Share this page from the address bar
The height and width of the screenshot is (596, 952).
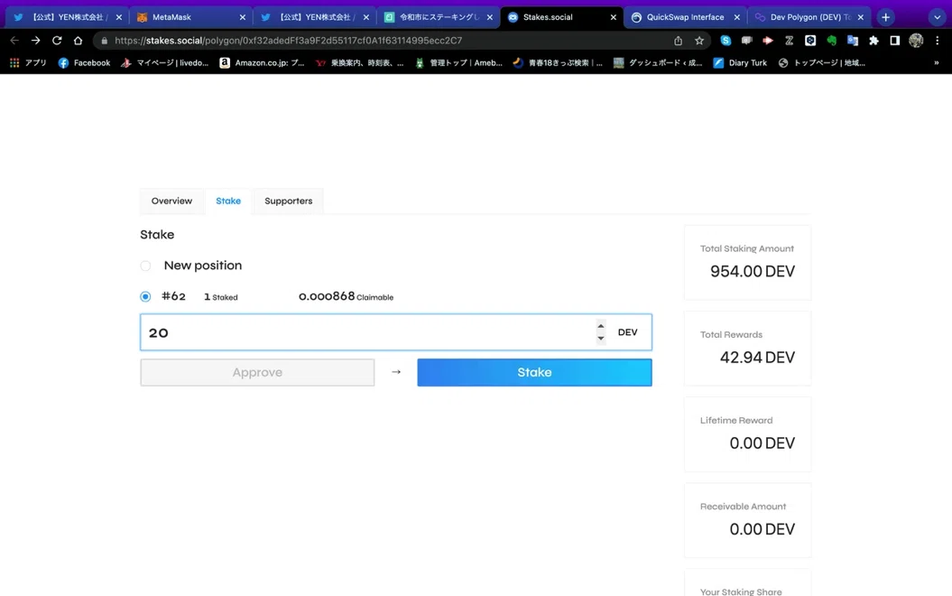coord(679,41)
